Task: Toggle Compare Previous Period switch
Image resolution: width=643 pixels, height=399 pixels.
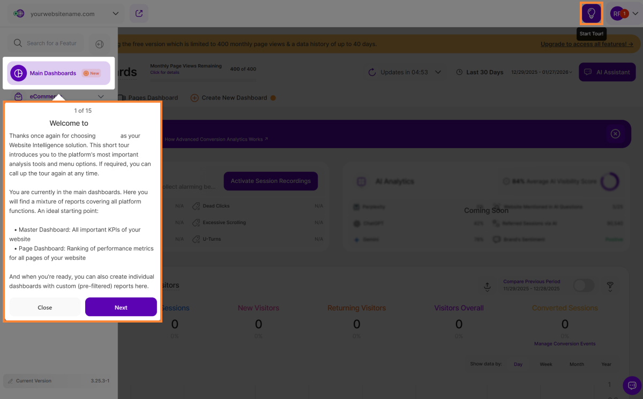Action: tap(584, 286)
